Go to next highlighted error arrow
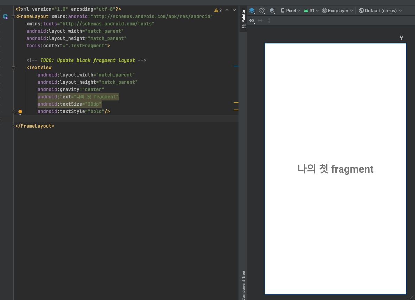Image resolution: width=415 pixels, height=300 pixels. click(234, 10)
